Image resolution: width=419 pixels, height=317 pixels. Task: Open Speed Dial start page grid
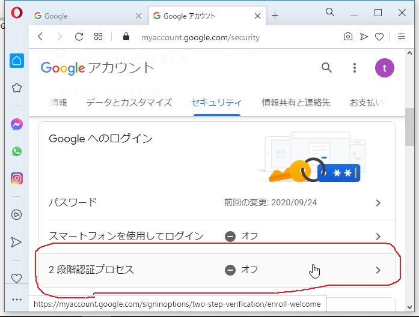98,37
